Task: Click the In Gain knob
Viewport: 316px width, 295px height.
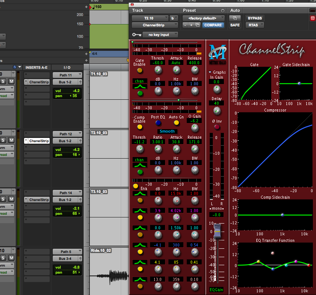Action: [217, 89]
